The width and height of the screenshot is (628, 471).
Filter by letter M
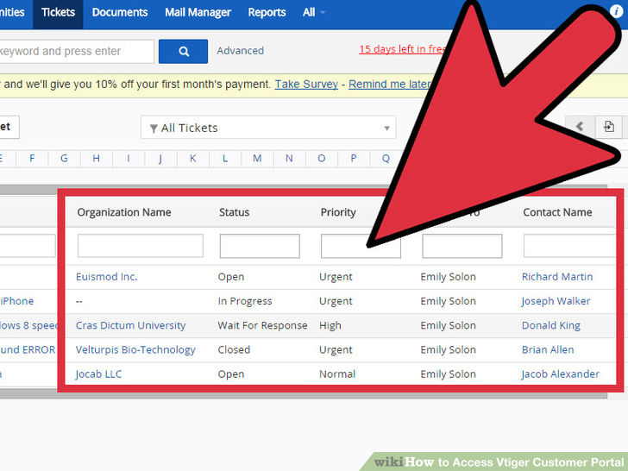tap(257, 158)
